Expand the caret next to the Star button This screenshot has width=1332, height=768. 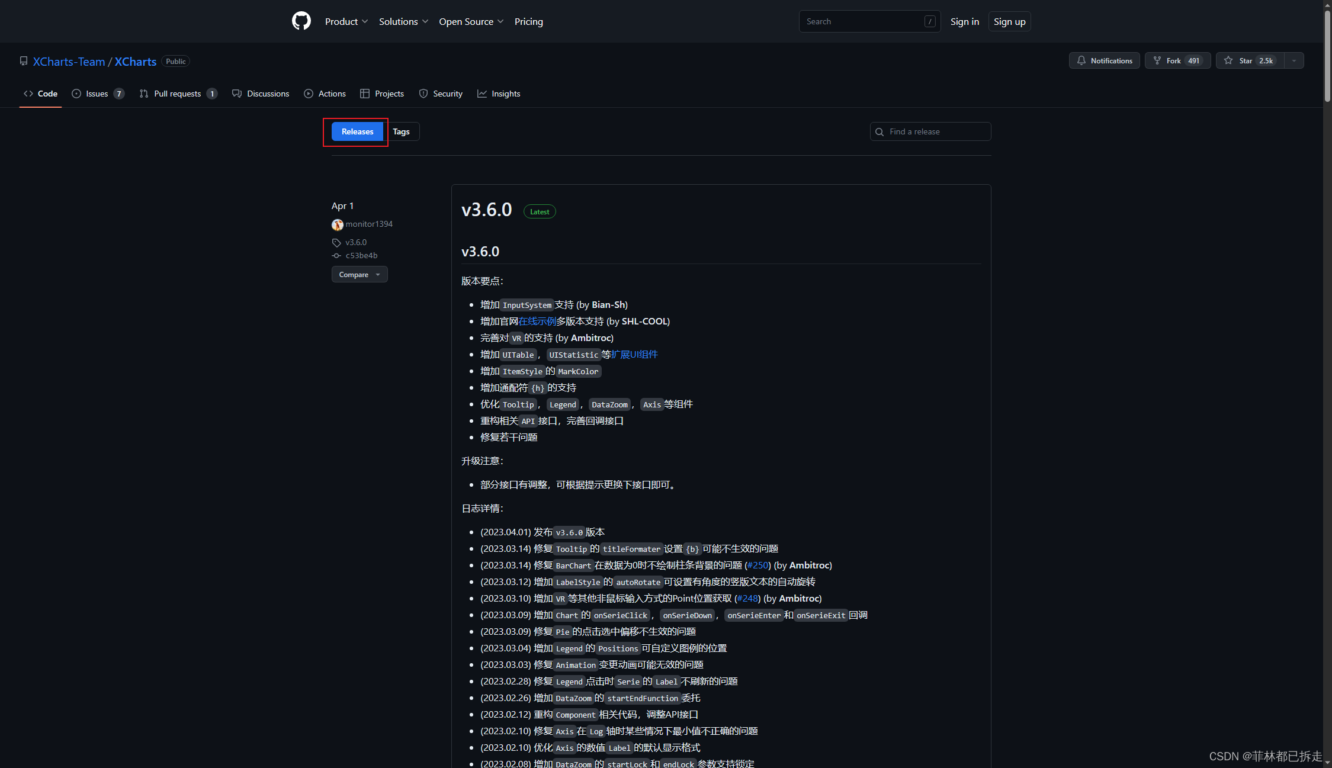(x=1294, y=60)
